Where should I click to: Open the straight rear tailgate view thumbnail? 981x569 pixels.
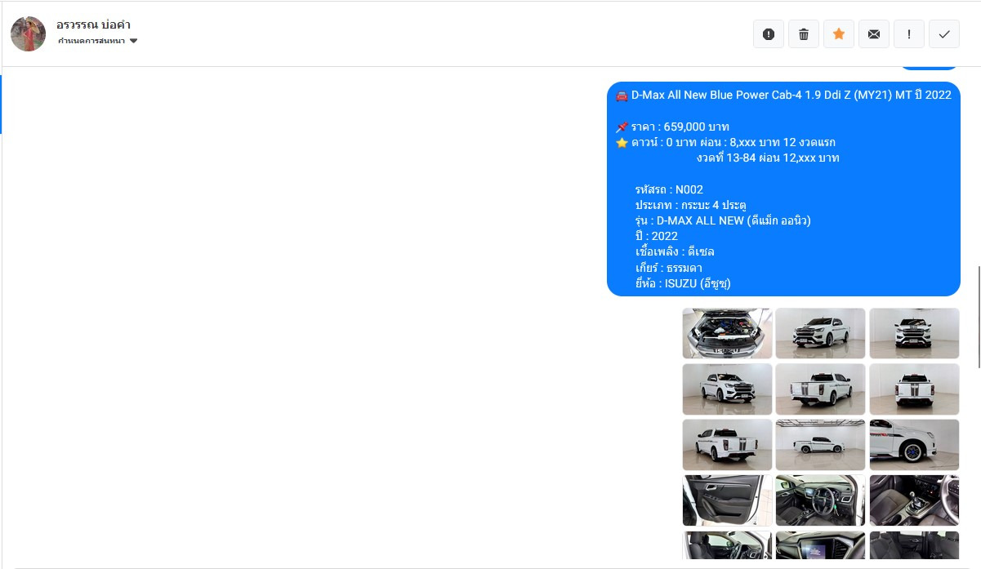click(914, 389)
